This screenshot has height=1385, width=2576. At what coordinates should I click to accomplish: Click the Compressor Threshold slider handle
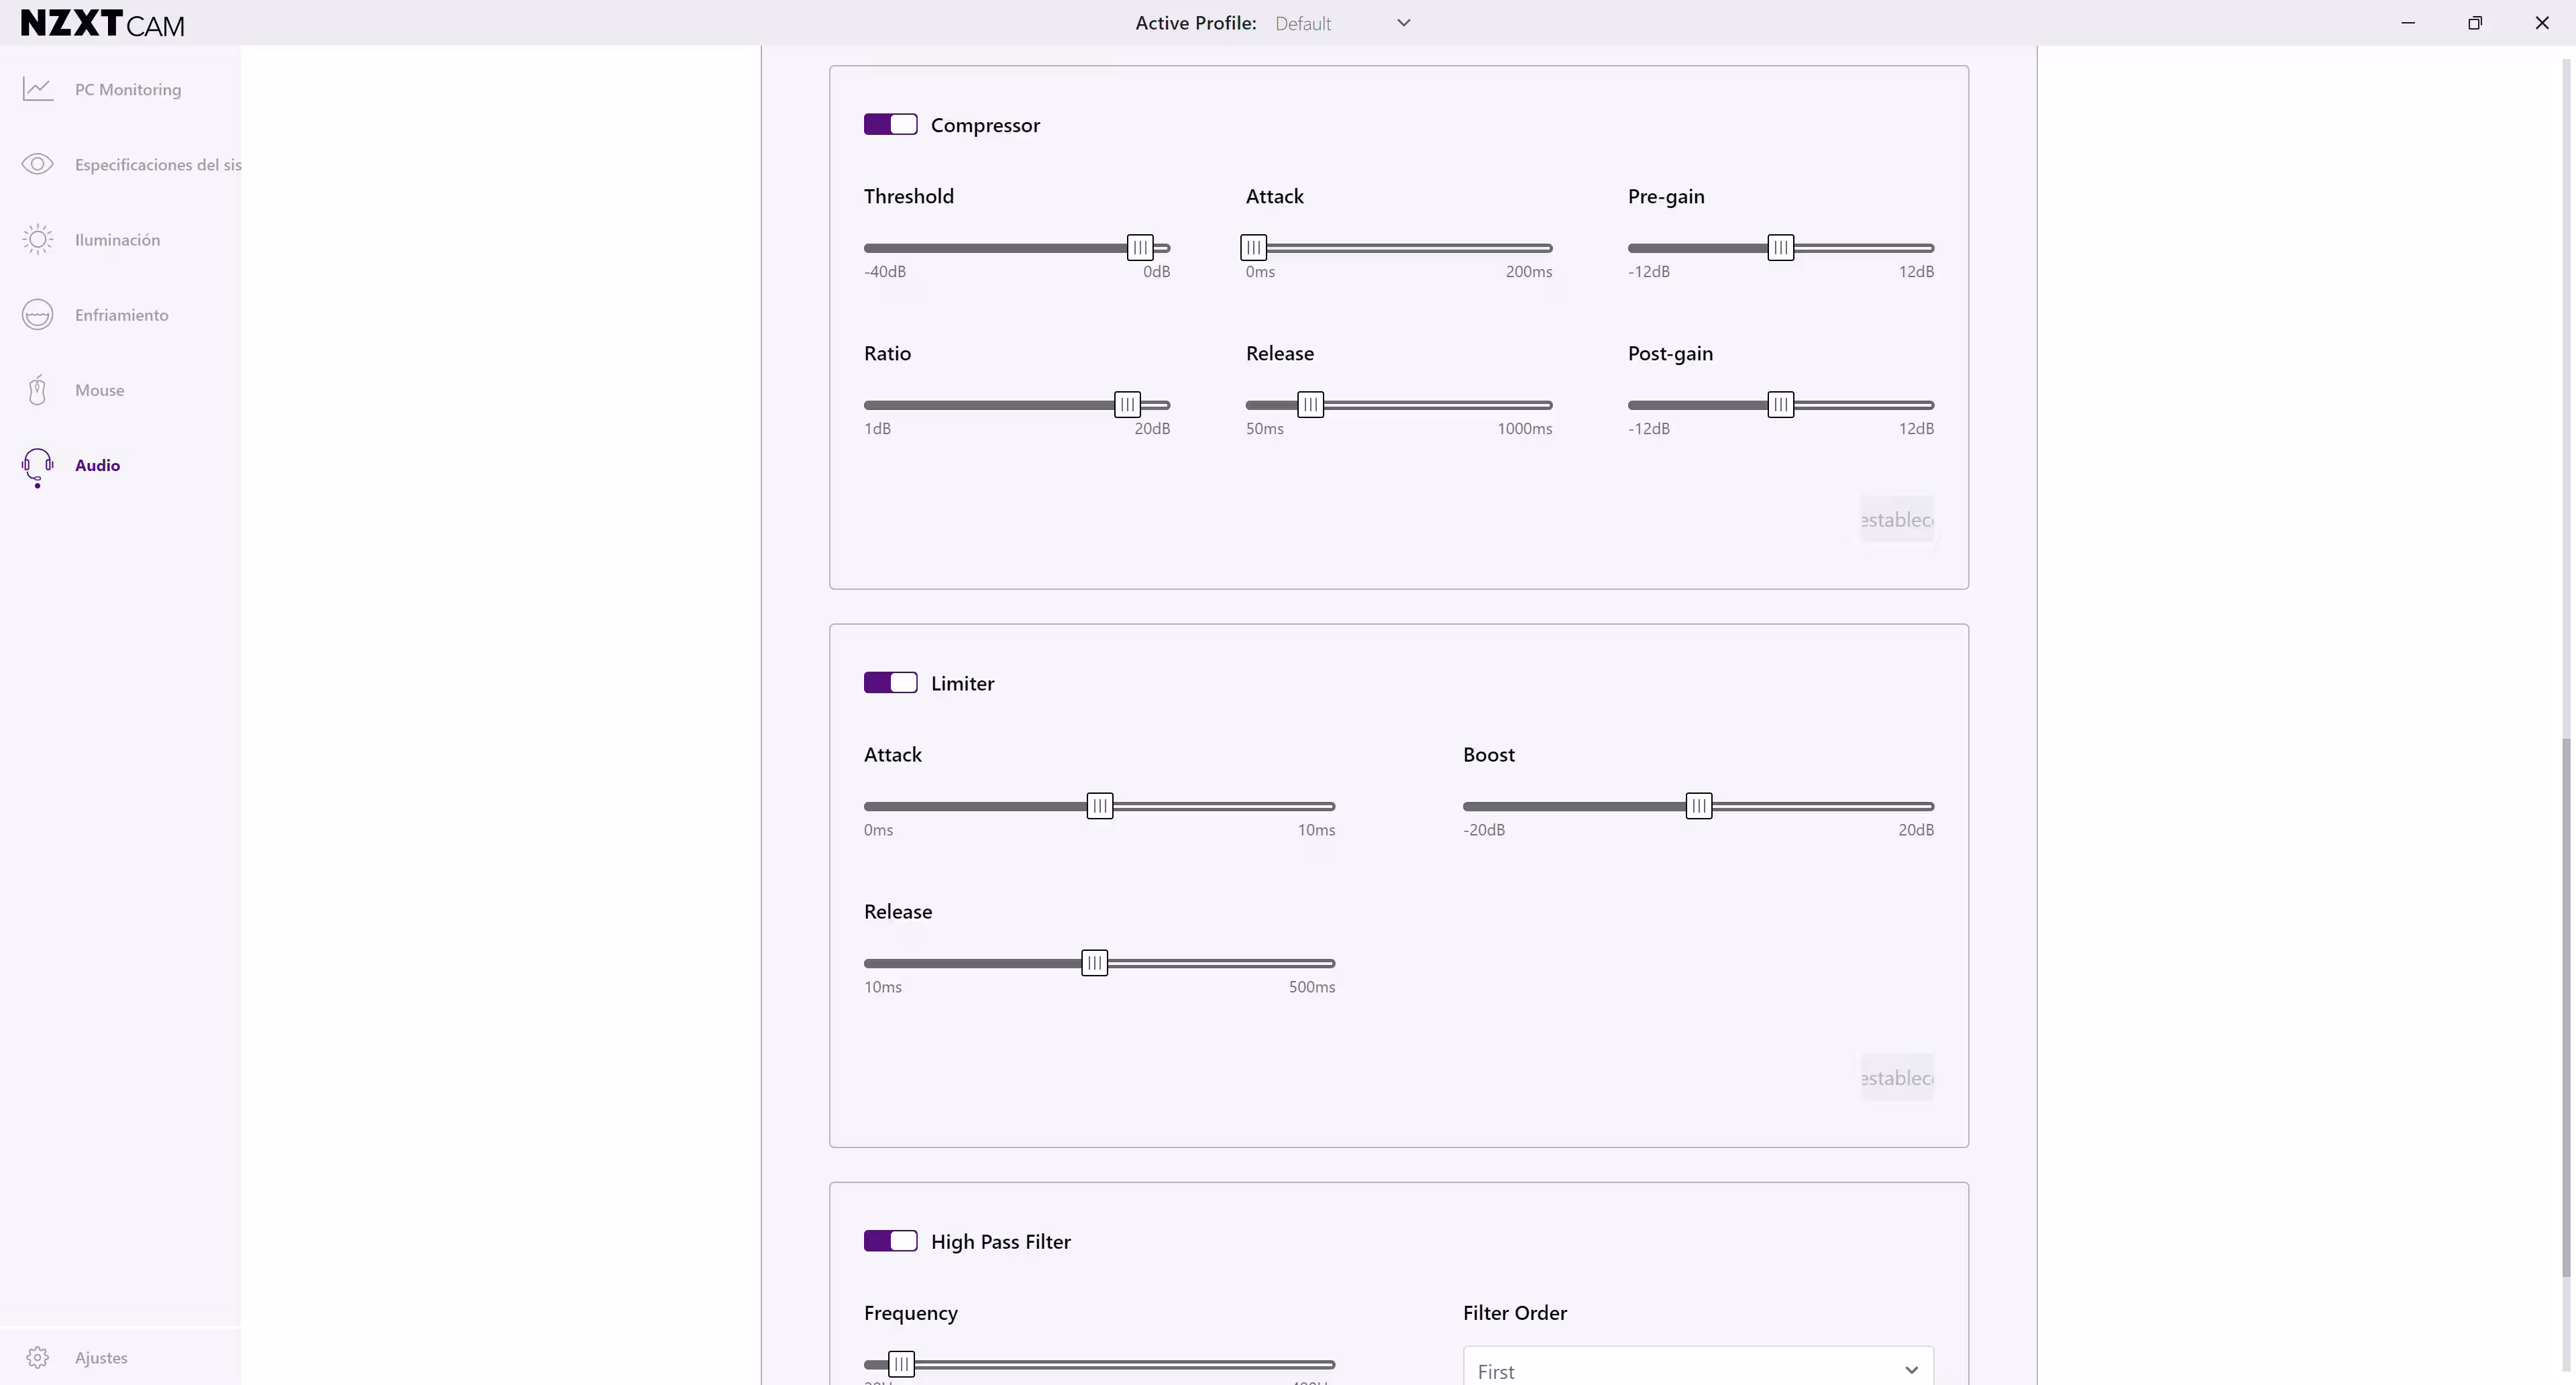1139,248
